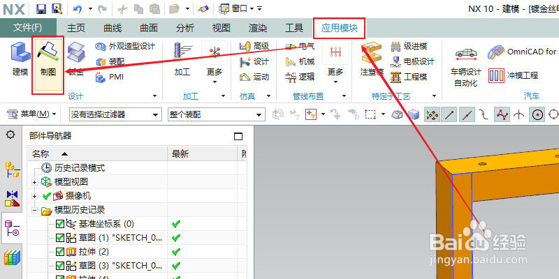Open the Constraint Navigator sidebar tab
This screenshot has height=279, width=559.
pos(11,198)
